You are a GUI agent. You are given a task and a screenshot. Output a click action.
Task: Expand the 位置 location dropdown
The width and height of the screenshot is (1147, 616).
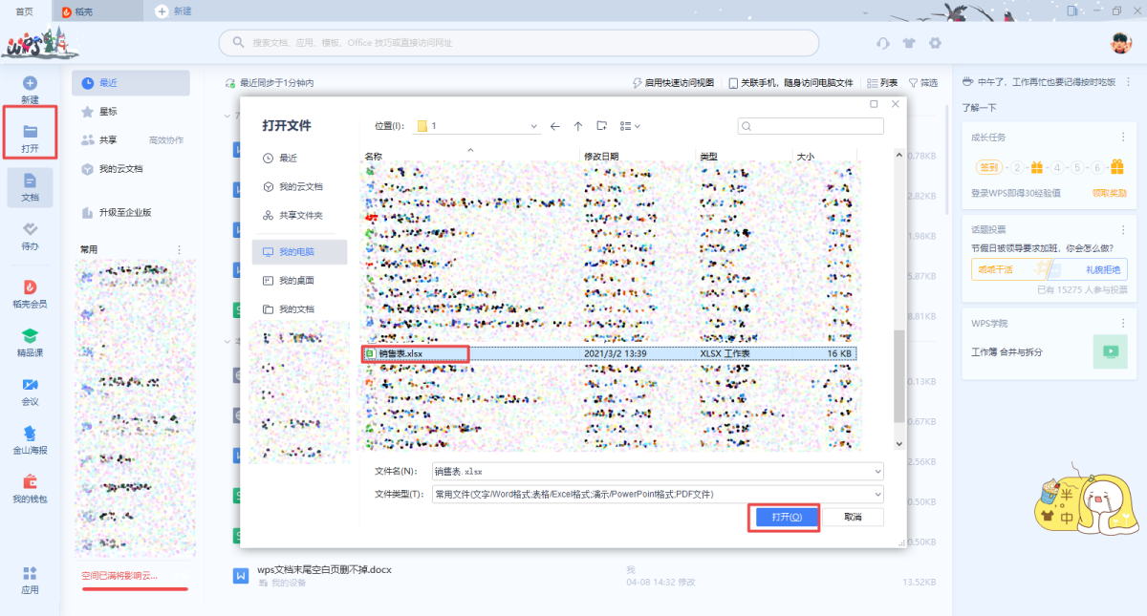tap(533, 126)
